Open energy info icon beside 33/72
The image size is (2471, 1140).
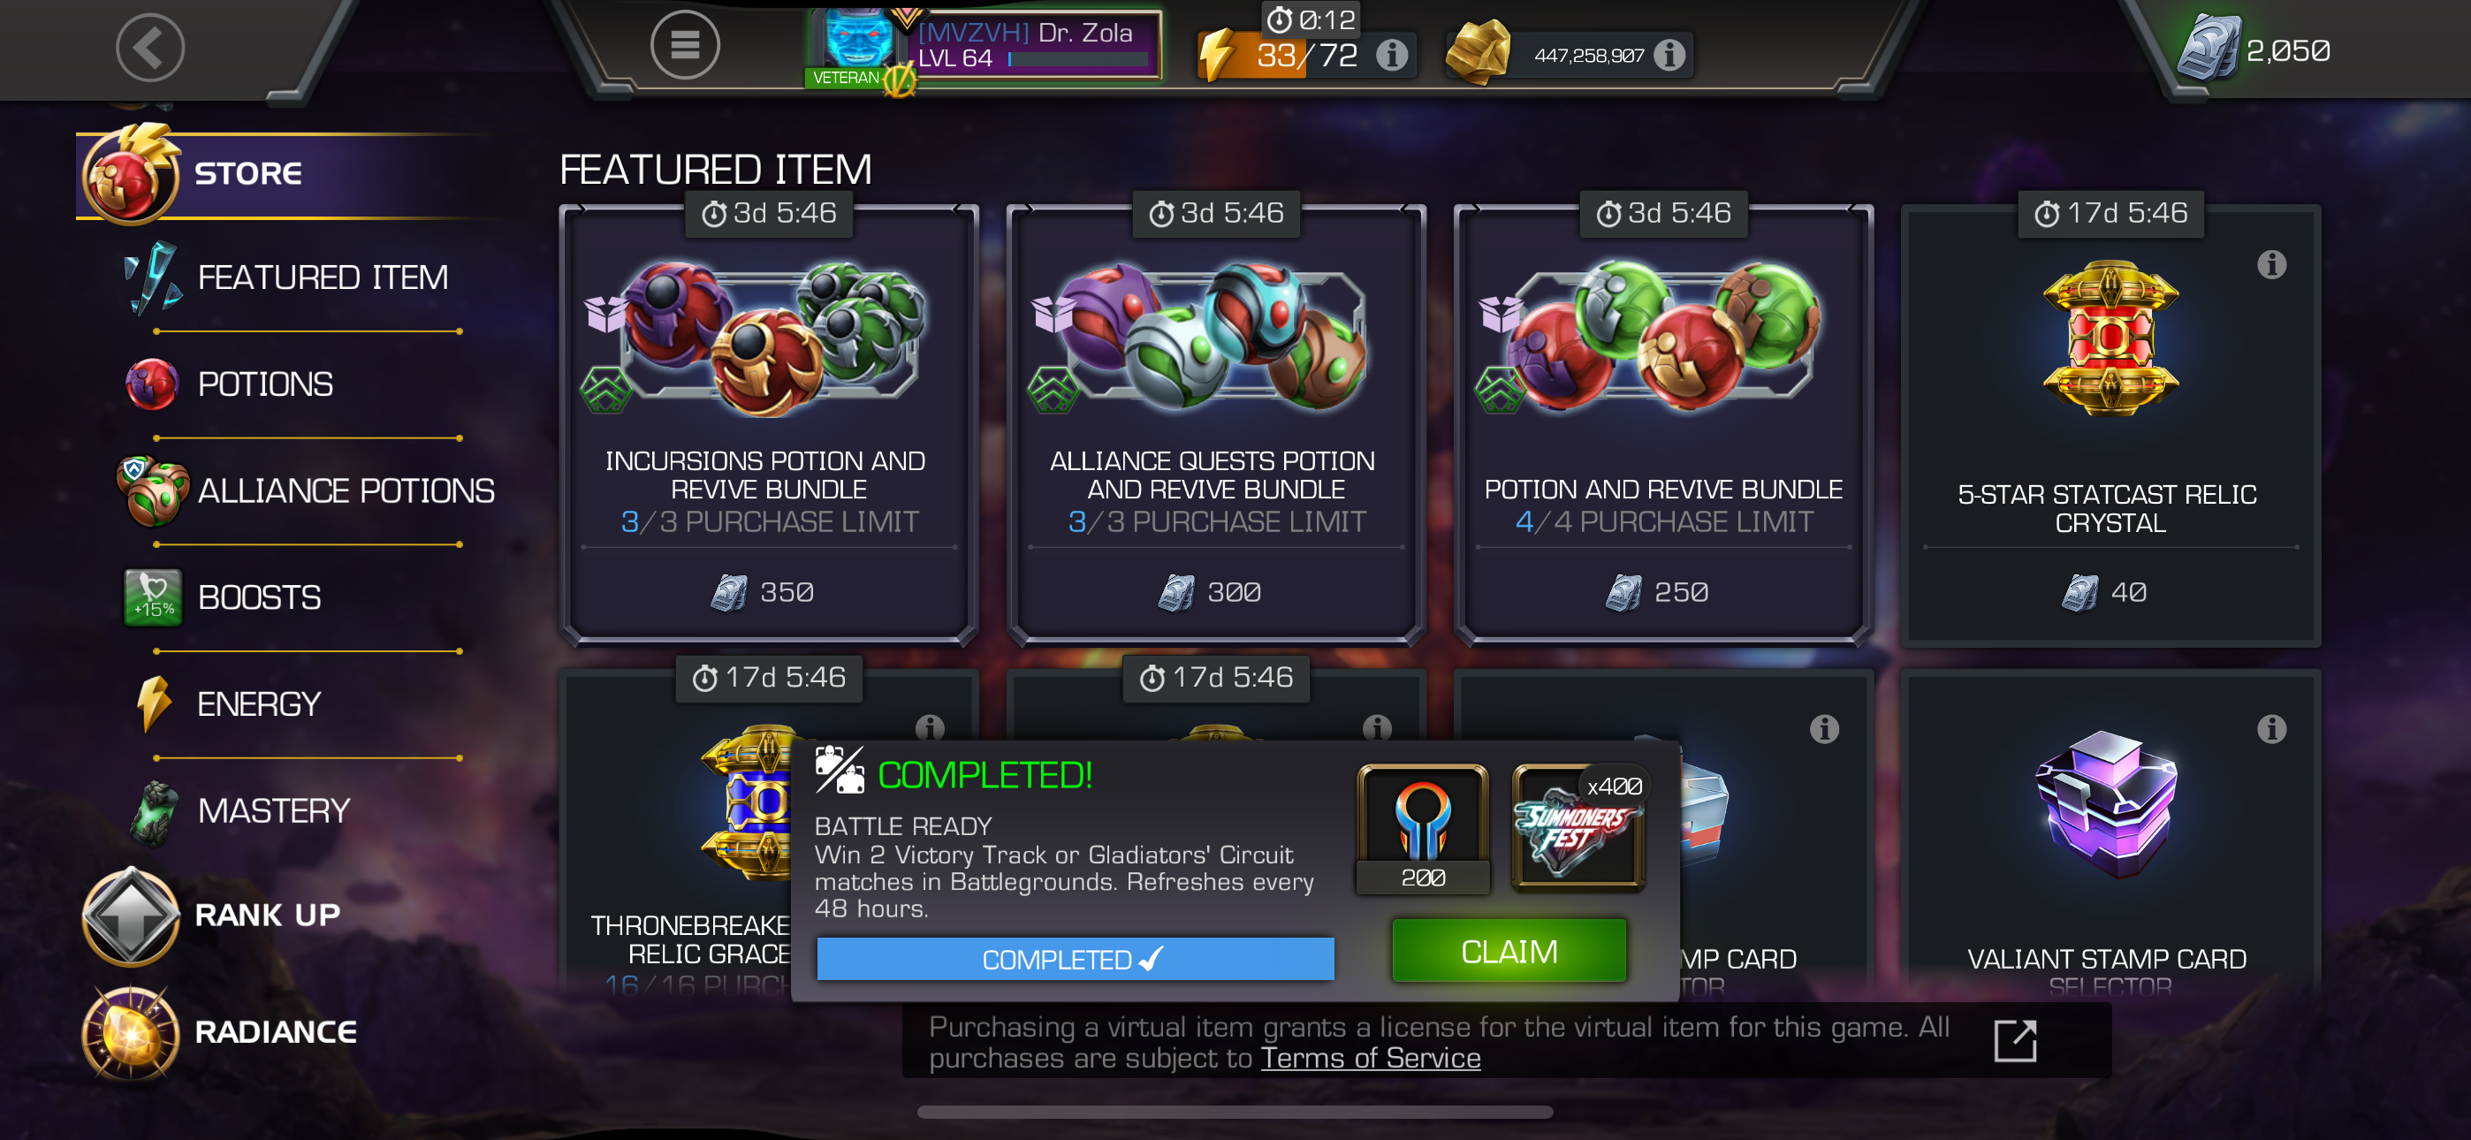click(x=1391, y=56)
